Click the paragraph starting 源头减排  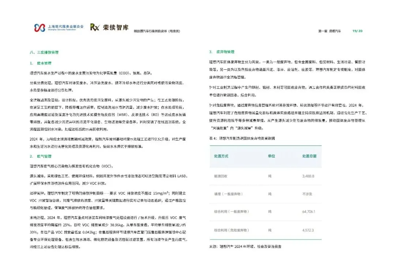(x=109, y=180)
